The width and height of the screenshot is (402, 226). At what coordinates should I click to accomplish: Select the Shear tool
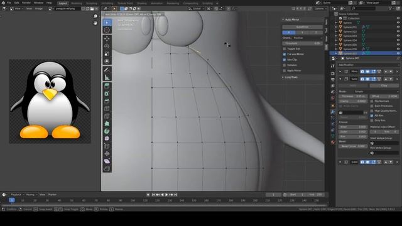click(107, 161)
